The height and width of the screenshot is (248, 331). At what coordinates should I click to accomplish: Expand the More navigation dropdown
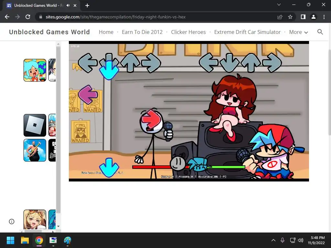[298, 32]
